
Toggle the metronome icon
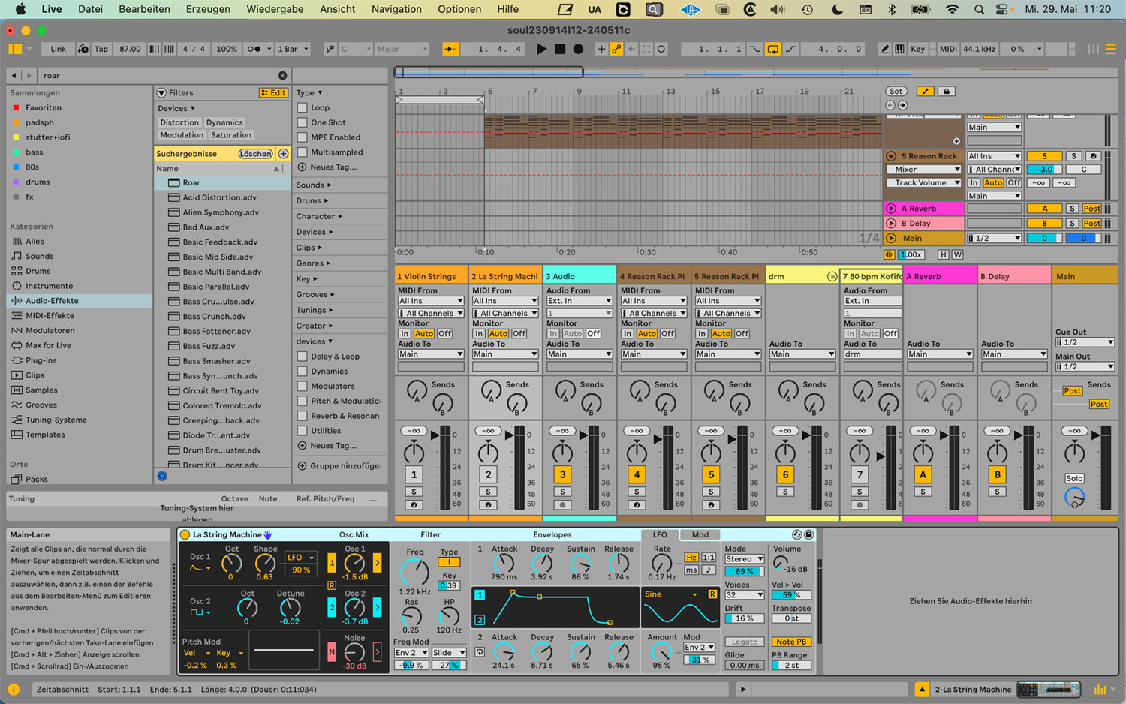[254, 49]
